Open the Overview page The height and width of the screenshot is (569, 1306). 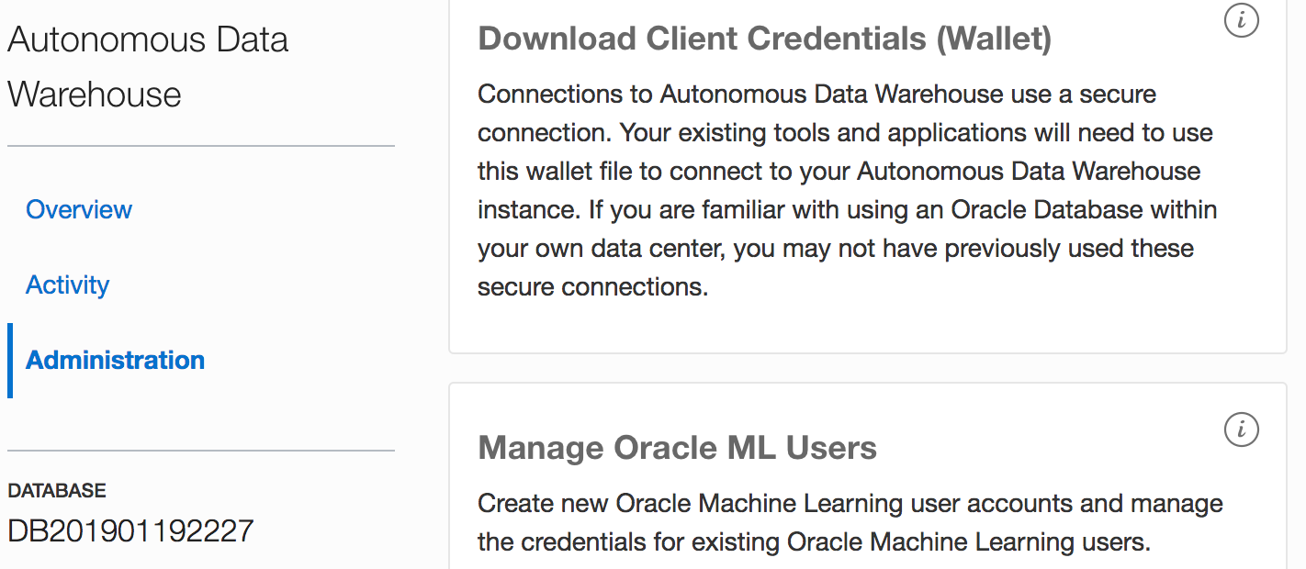coord(79,209)
